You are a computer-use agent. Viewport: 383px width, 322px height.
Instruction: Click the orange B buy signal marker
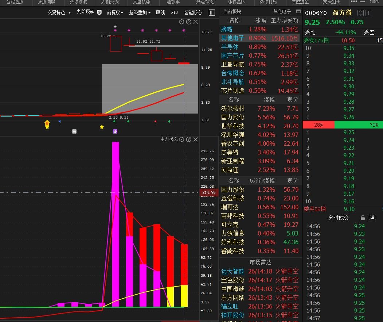(x=47, y=124)
